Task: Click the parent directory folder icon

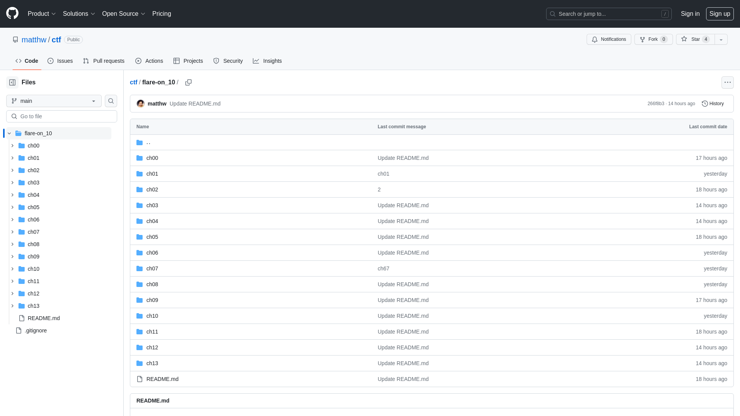Action: [x=140, y=143]
